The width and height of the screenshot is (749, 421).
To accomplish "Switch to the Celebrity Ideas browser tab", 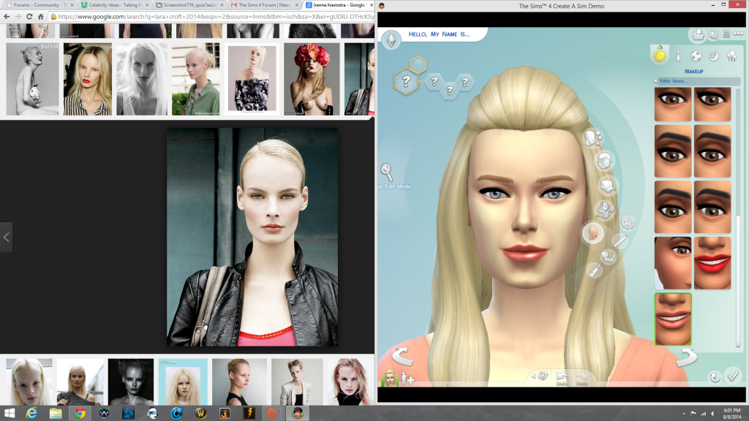I will click(x=110, y=5).
